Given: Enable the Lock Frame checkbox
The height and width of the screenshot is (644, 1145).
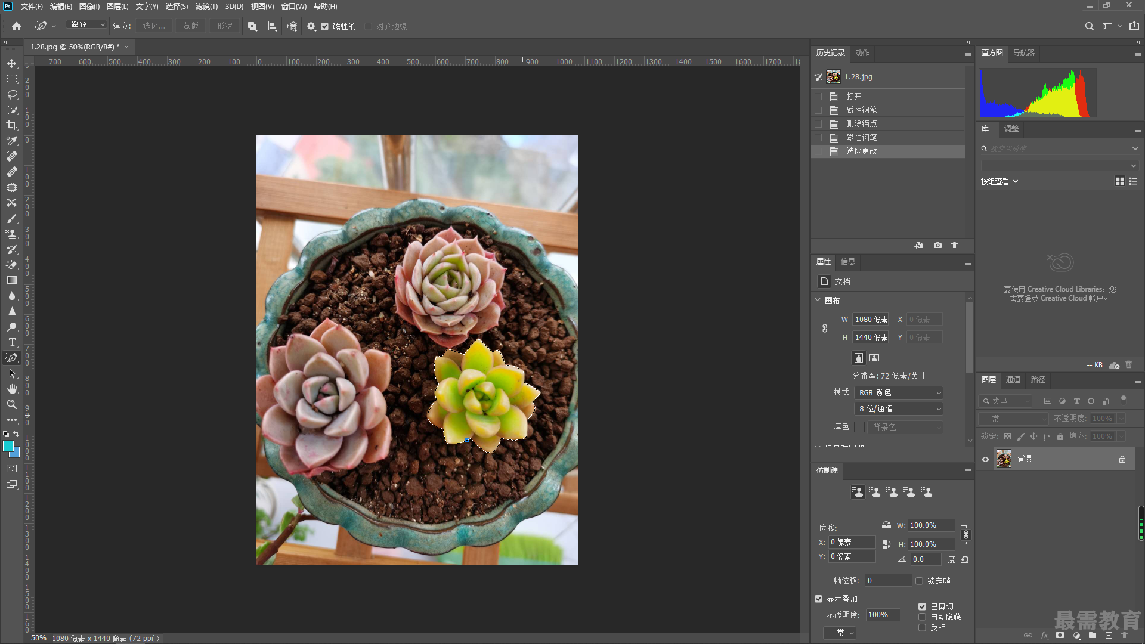Looking at the screenshot, I should 919,581.
